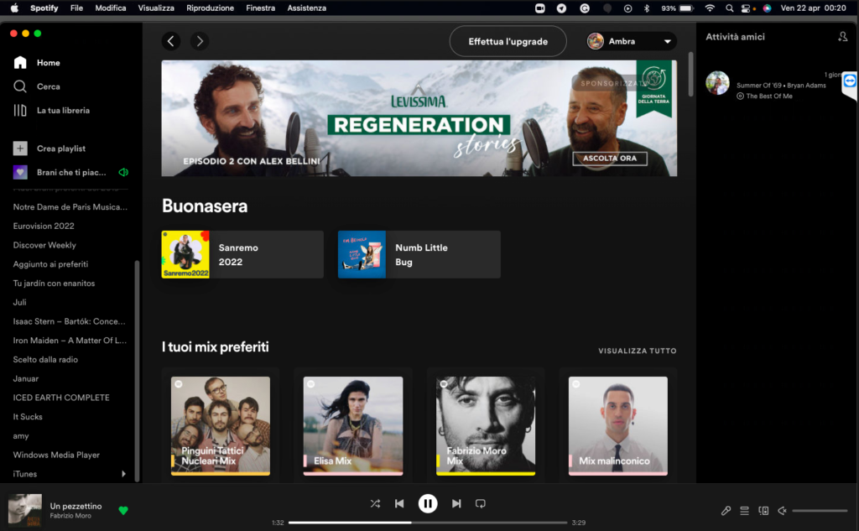Show lyrics with microphone icon
The image size is (859, 531).
(726, 511)
